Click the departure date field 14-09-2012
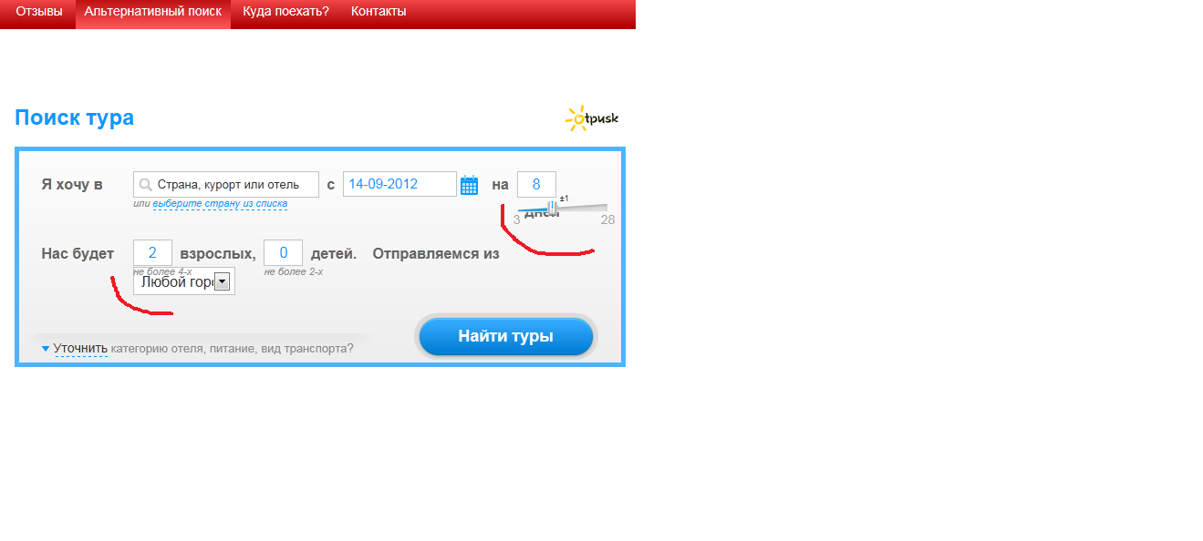This screenshot has height=541, width=1203. (x=399, y=184)
